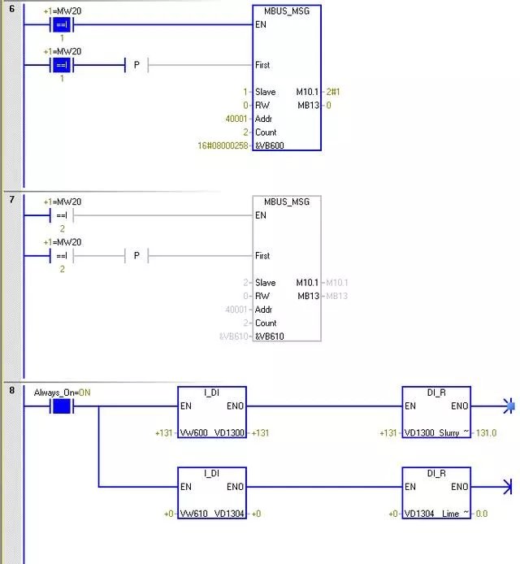Viewport: 520px width, 564px height.
Task: Click the arrow after the VD1304 DI_R block
Action: [x=509, y=487]
